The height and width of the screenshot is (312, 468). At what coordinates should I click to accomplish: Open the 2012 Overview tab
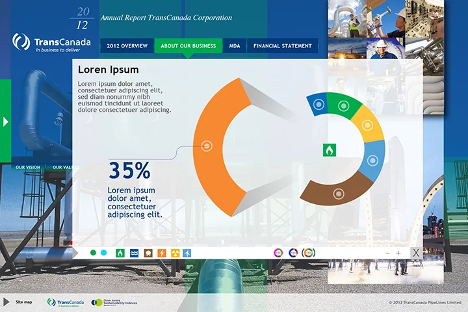(x=127, y=45)
